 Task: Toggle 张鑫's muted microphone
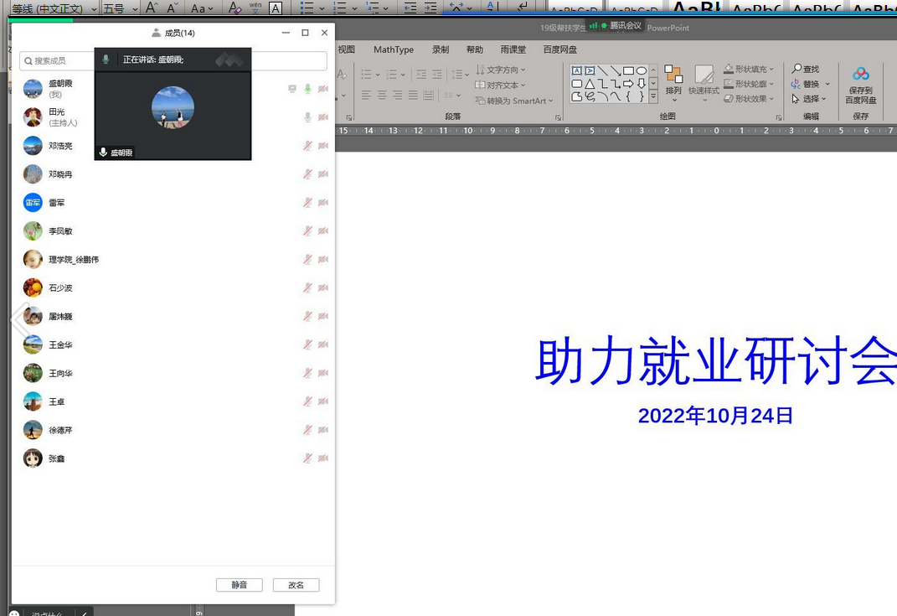307,458
